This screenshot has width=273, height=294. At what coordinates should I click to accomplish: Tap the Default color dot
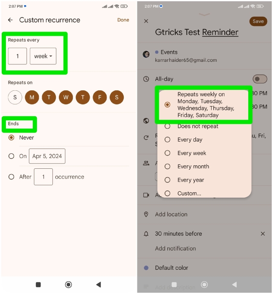[x=146, y=268]
